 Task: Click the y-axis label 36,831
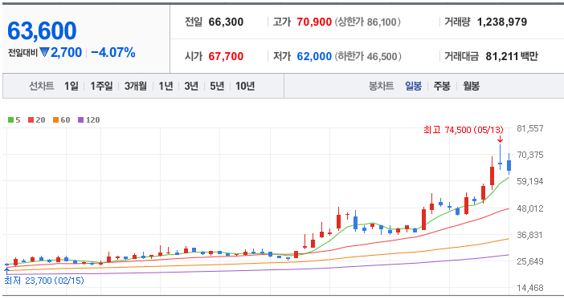(x=530, y=235)
